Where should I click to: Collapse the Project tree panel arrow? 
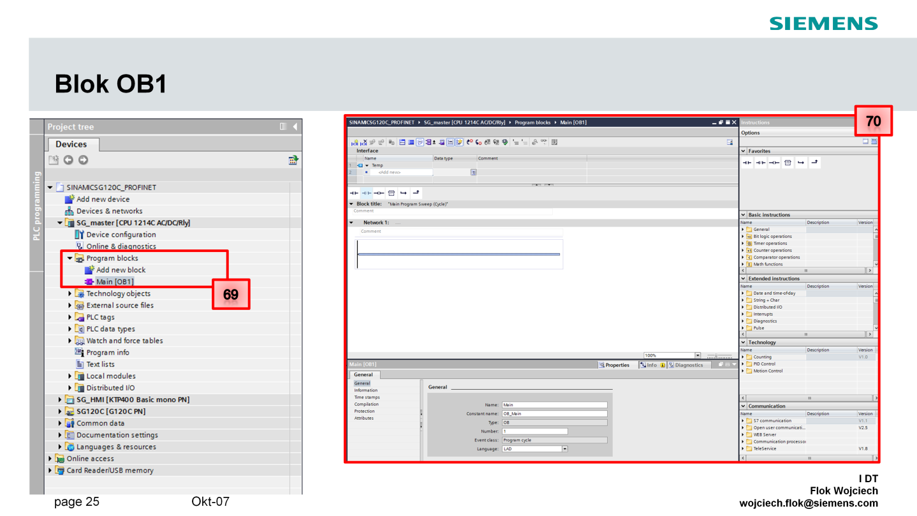coord(295,127)
